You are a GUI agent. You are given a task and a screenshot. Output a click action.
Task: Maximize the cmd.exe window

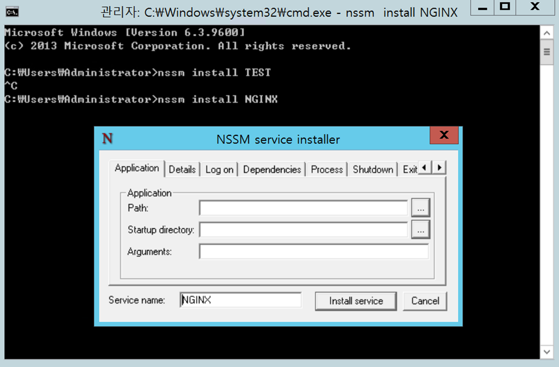pyautogui.click(x=505, y=8)
